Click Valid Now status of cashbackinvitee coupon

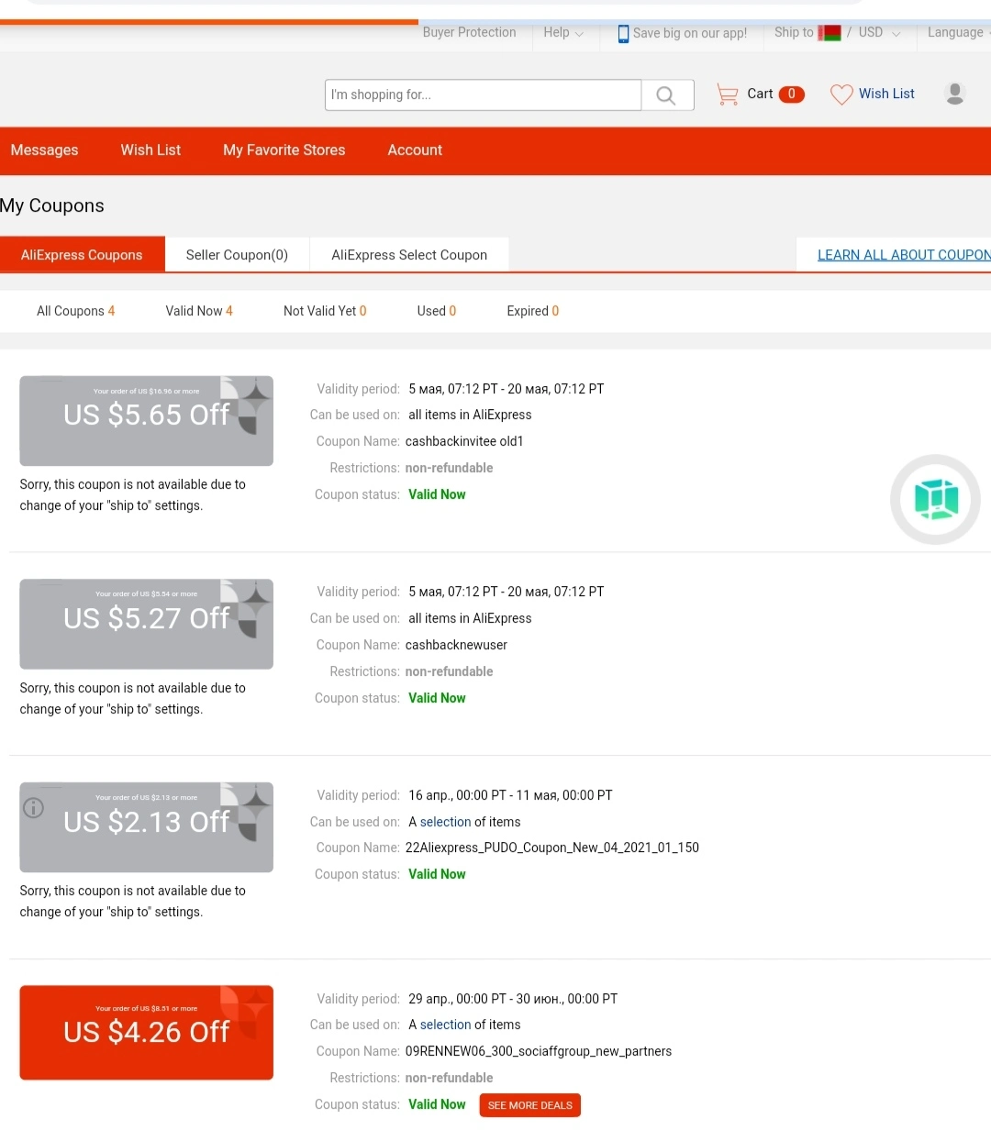[x=437, y=494]
